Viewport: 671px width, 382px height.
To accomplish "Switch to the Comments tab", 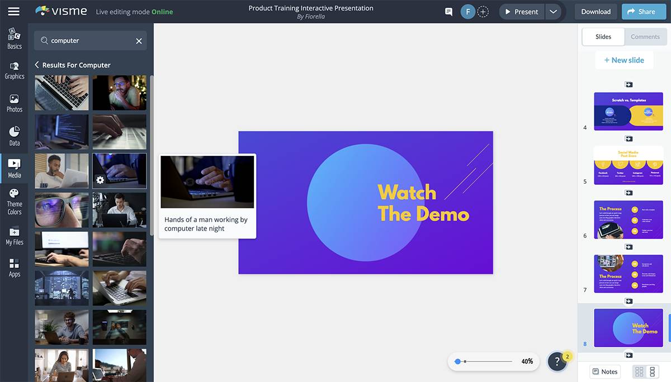I will [645, 37].
